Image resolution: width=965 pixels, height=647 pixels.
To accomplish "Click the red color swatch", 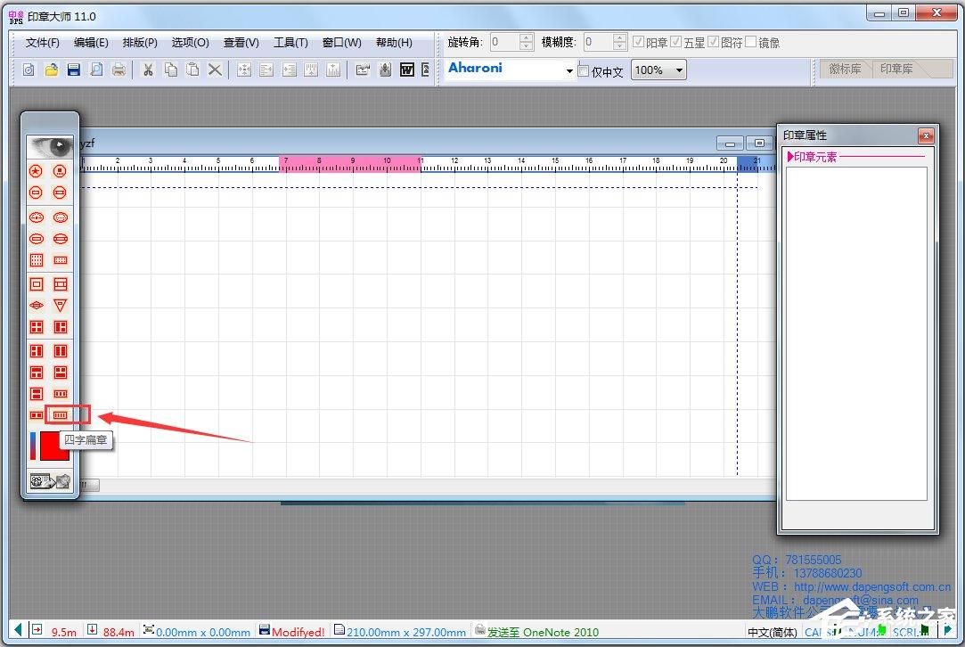I will point(54,446).
